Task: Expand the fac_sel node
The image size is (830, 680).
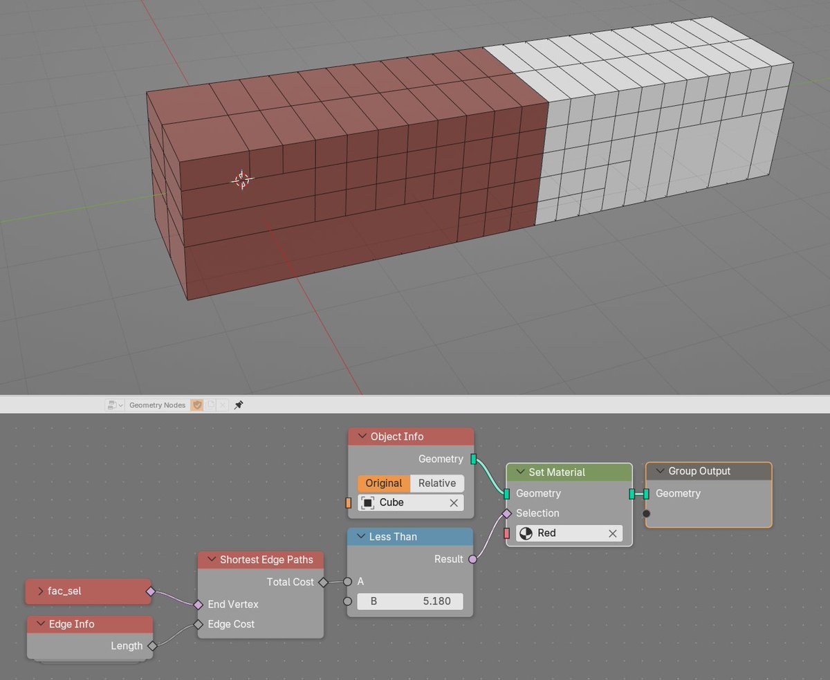Action: point(40,591)
